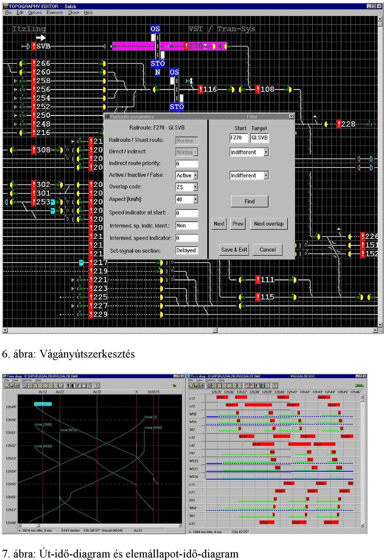Click the Find button
The width and height of the screenshot is (384, 560).
[x=250, y=202]
